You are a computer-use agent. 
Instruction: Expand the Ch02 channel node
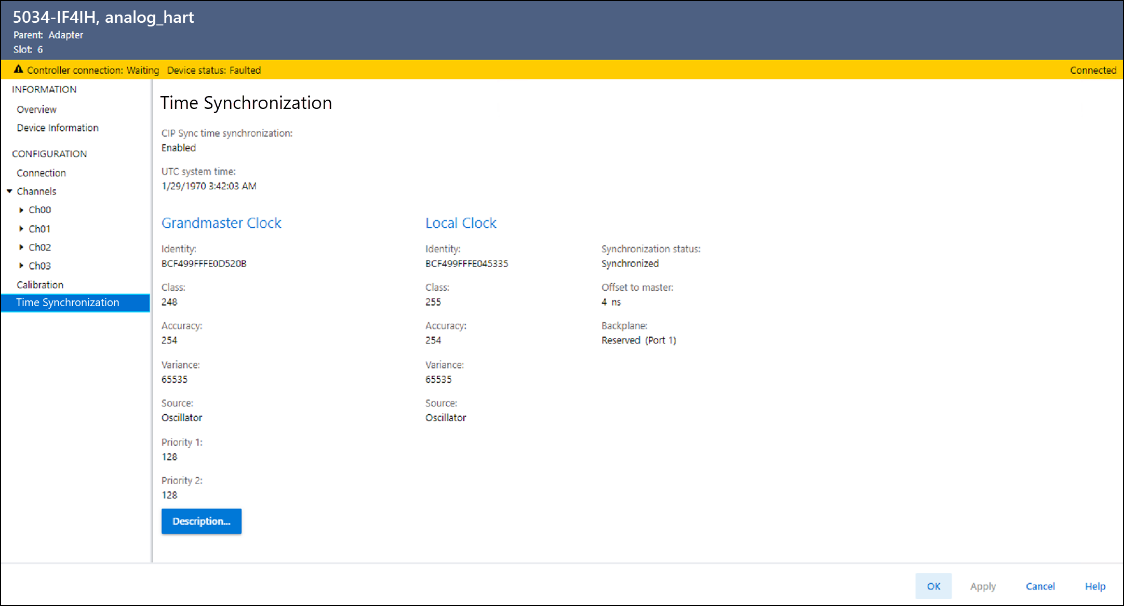(x=21, y=247)
